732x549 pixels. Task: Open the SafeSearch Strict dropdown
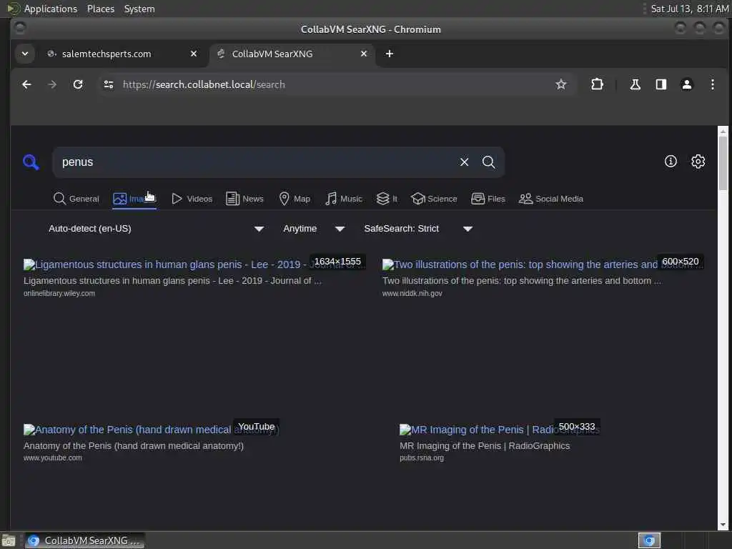418,229
